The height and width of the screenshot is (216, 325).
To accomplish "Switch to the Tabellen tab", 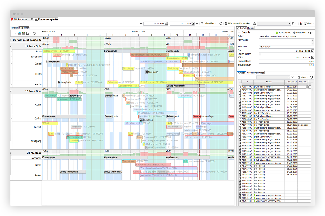I will tap(14, 28).
